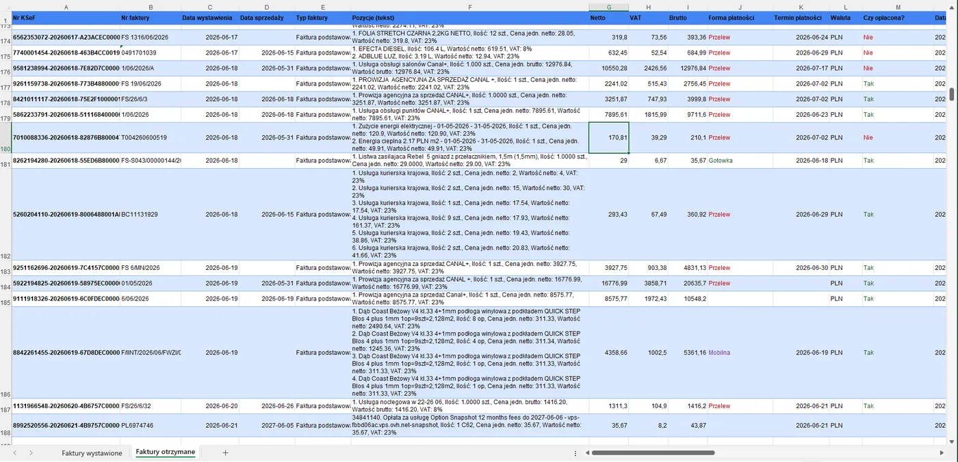Select column F header
Image resolution: width=958 pixels, height=462 pixels.
[x=469, y=7]
